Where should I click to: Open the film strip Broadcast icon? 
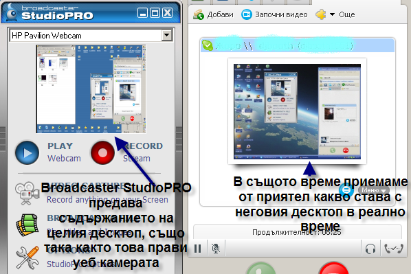(27, 225)
